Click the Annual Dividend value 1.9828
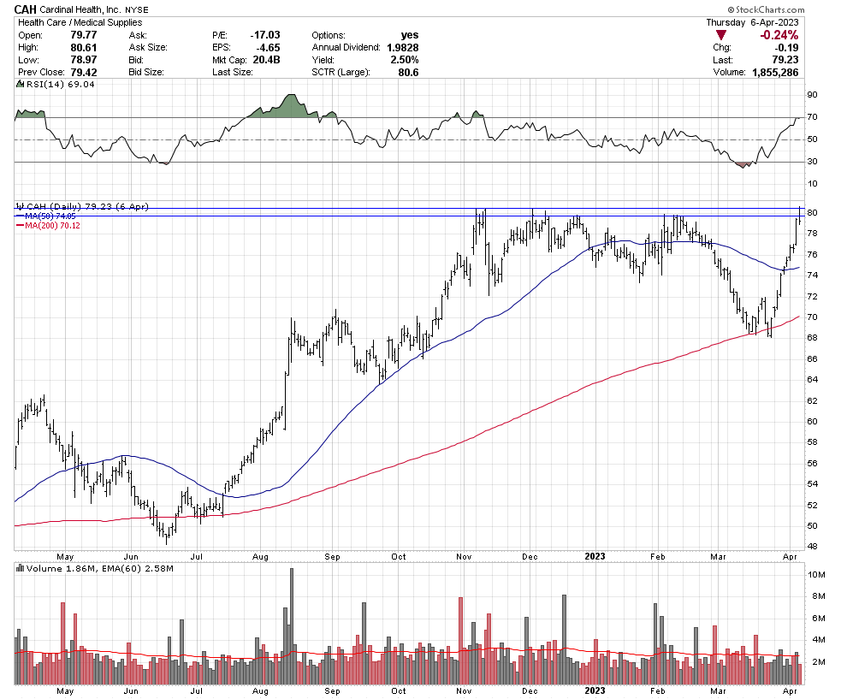This screenshot has height=699, width=847. tap(402, 48)
